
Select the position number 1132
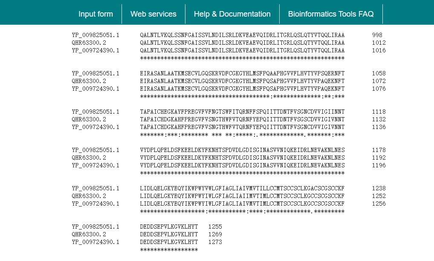point(379,119)
